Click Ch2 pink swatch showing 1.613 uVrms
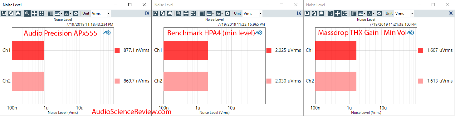455x116 pixels. (421, 81)
